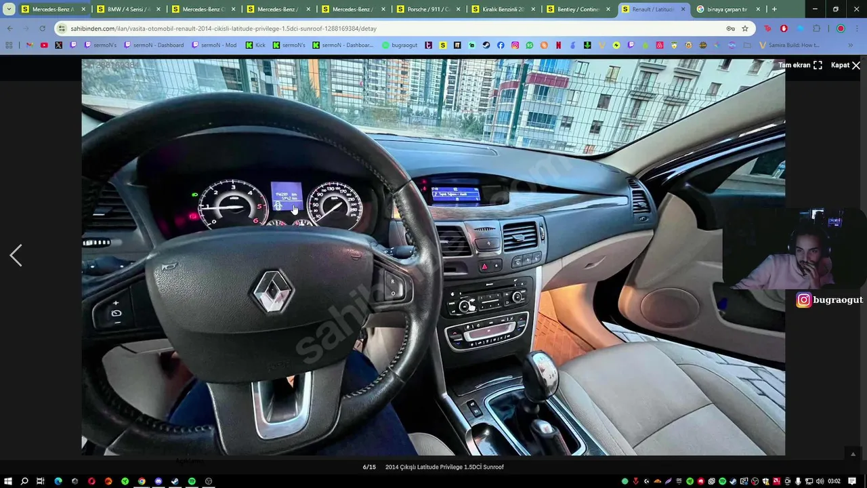Close the photo viewer with Kapat
This screenshot has height=488, width=867.
(x=845, y=65)
